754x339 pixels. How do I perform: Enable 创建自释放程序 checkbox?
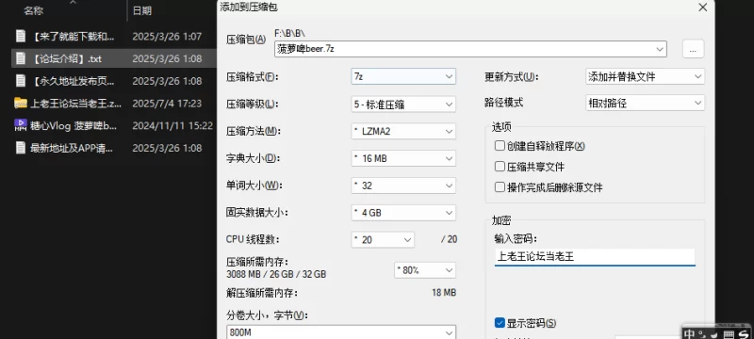(x=500, y=146)
